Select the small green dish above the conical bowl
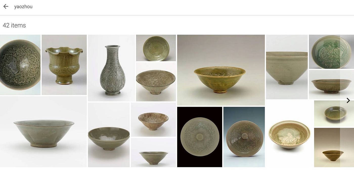Image resolution: width=354 pixels, height=172 pixels. click(x=156, y=48)
